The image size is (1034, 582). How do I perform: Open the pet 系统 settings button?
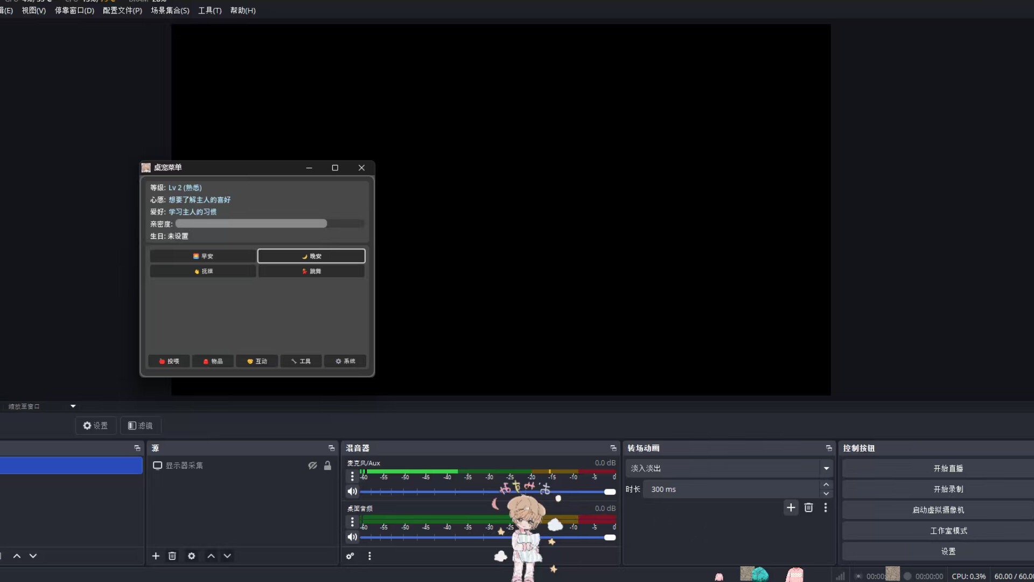(345, 361)
